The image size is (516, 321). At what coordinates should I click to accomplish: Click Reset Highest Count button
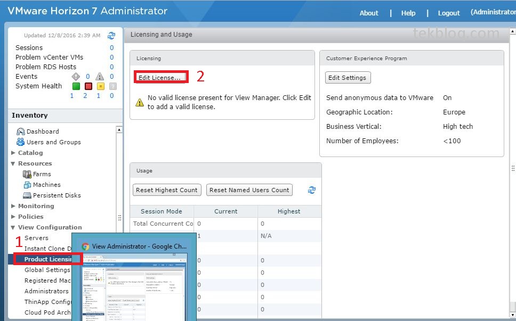167,190
